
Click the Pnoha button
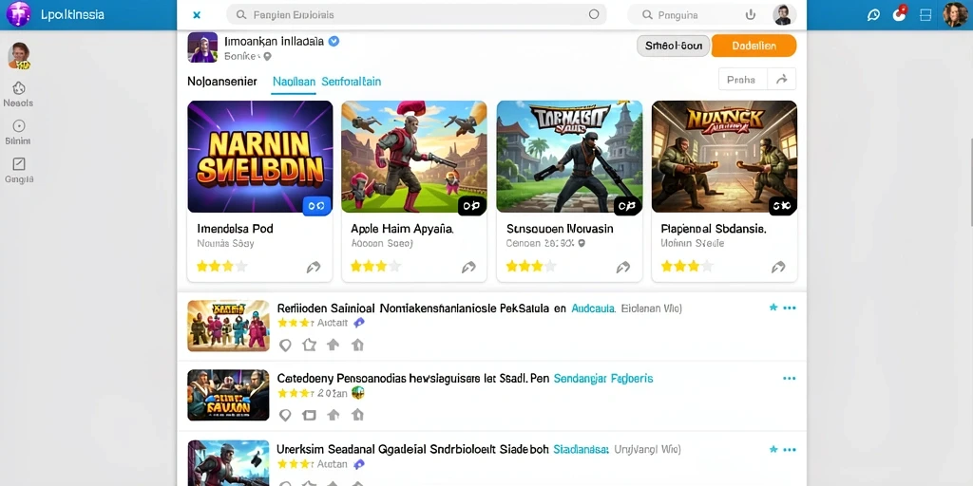[x=743, y=80]
